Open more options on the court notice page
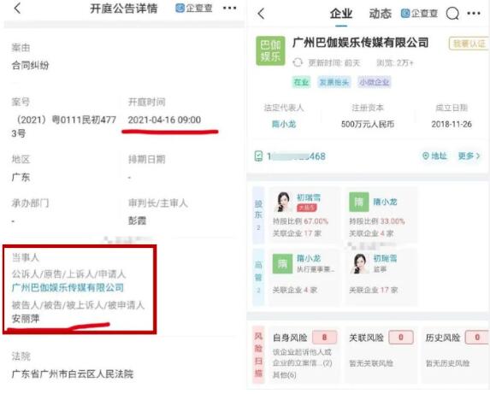The width and height of the screenshot is (490, 394). 229,8
